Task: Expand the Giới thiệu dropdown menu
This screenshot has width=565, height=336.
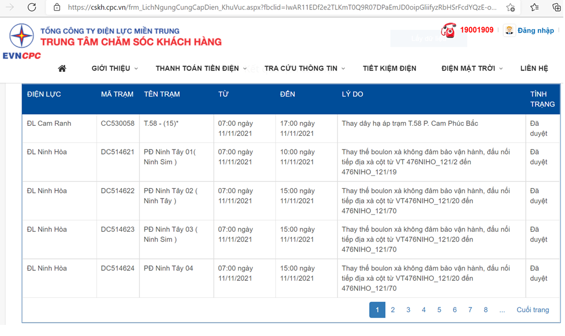Action: point(115,68)
